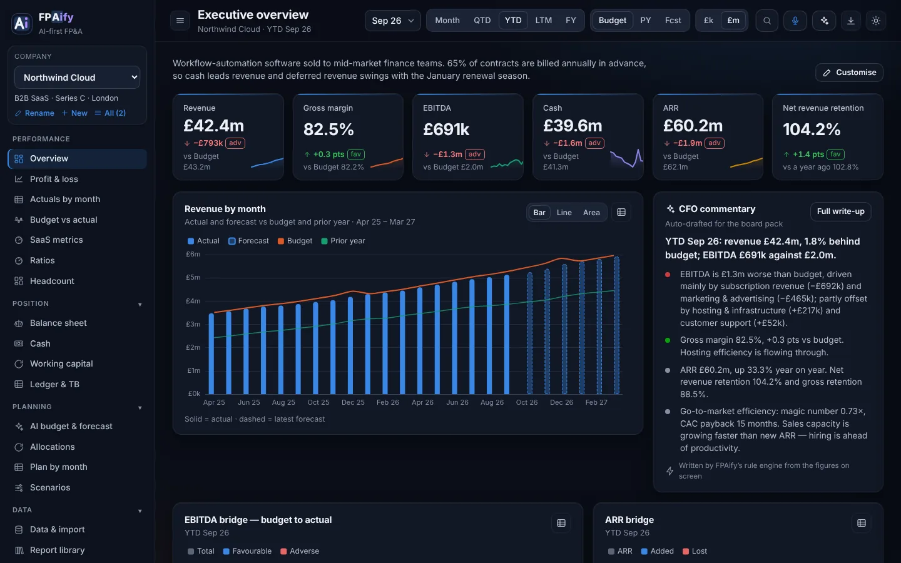The height and width of the screenshot is (563, 901).
Task: Go to Balance sheet page
Action: [x=77, y=323]
